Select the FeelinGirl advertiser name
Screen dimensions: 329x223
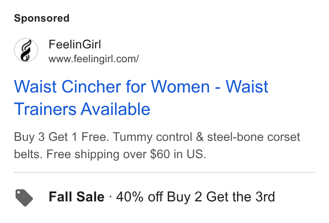(x=75, y=45)
